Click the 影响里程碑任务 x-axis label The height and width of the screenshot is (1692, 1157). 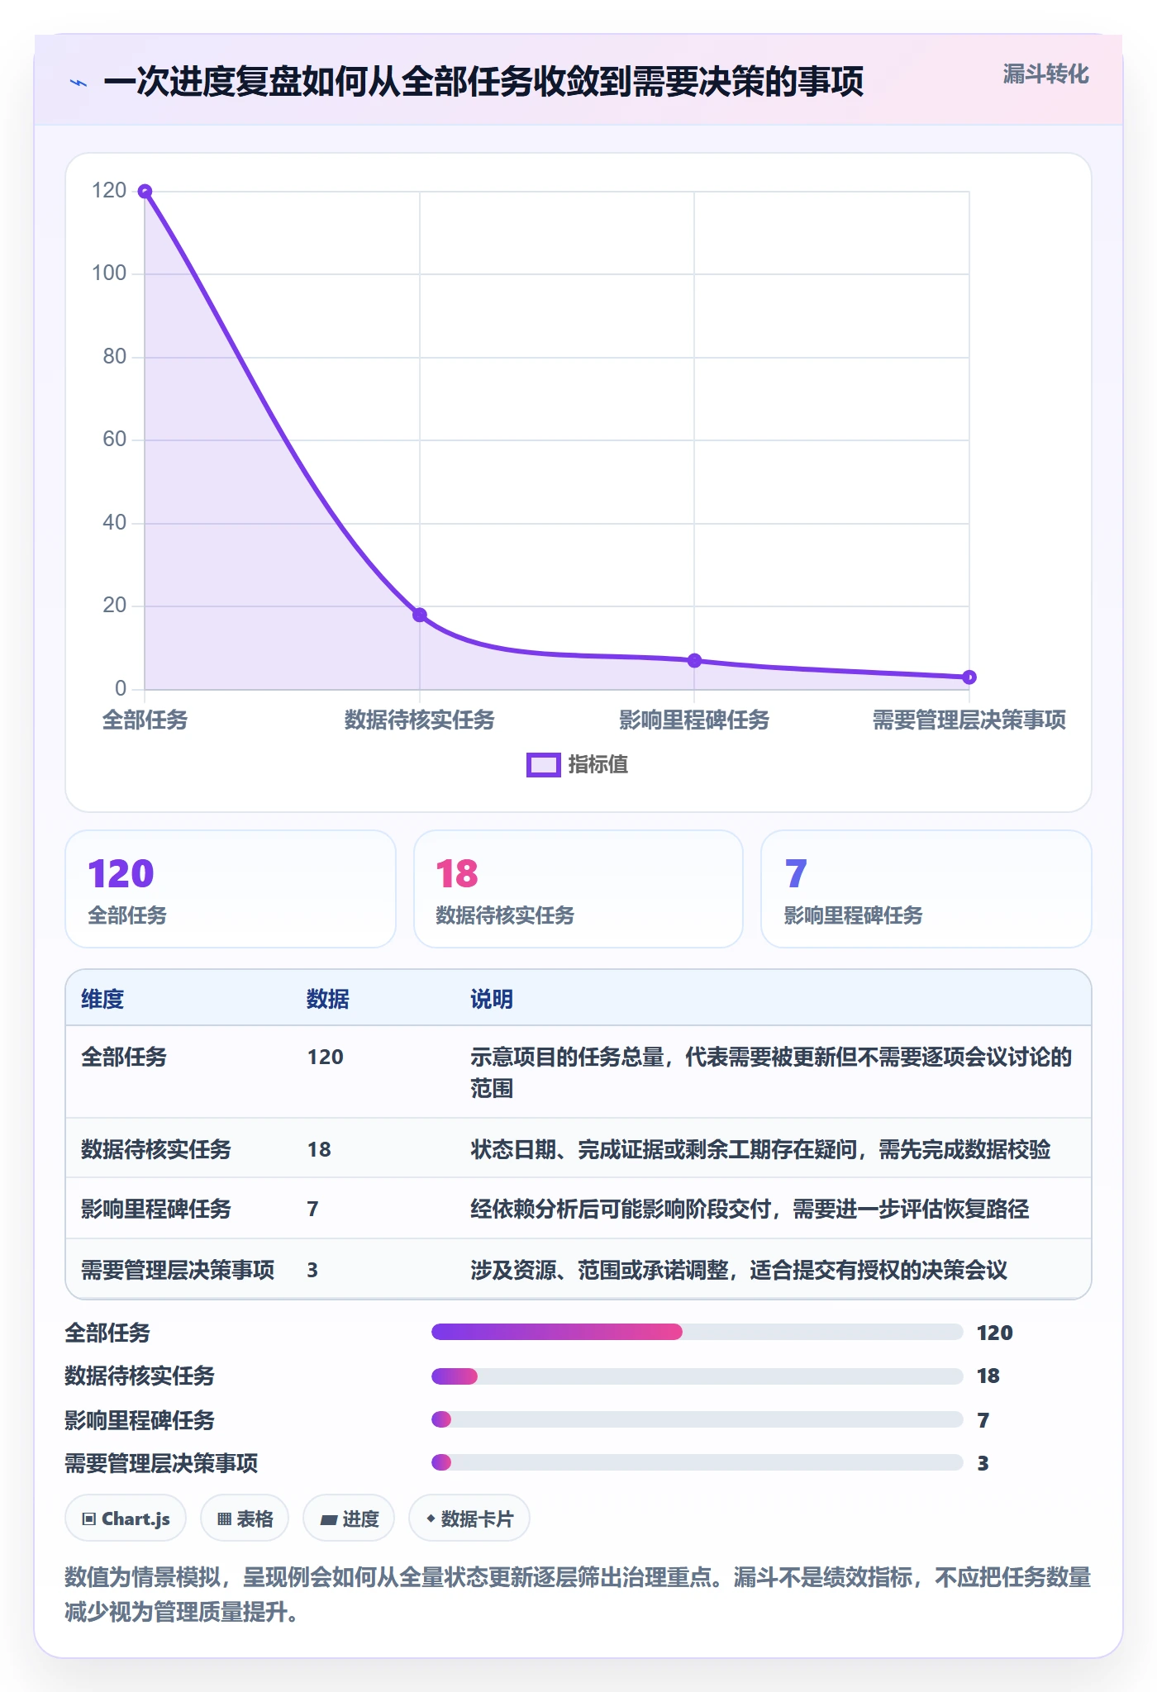point(694,720)
